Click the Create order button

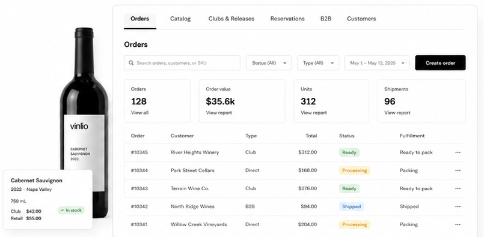[440, 63]
